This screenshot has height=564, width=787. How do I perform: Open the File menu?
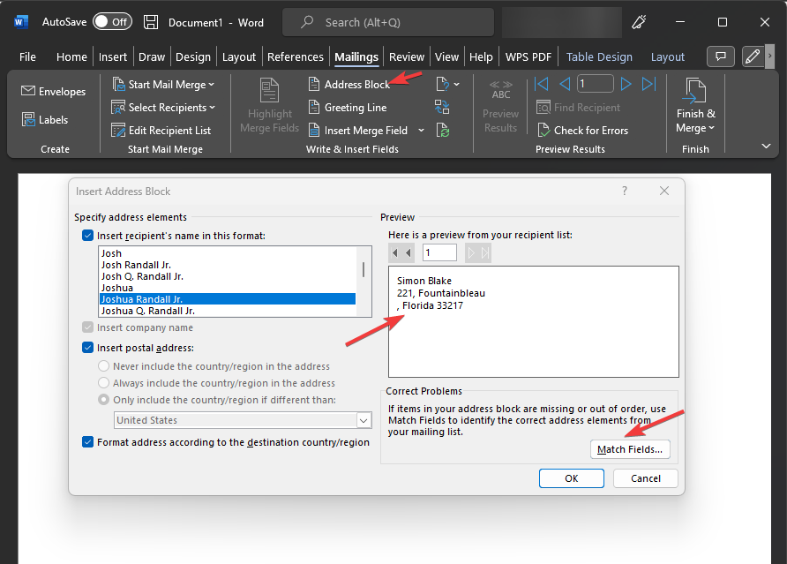[27, 57]
